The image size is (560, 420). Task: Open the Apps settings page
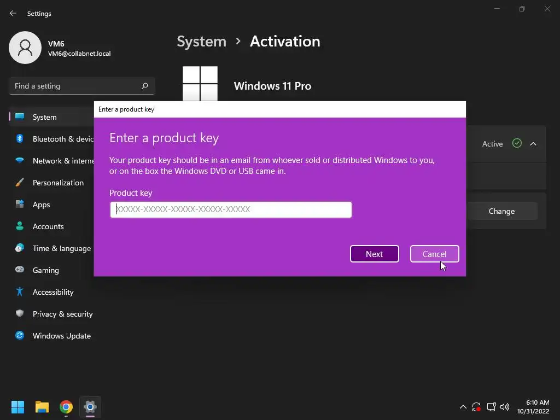(52, 205)
